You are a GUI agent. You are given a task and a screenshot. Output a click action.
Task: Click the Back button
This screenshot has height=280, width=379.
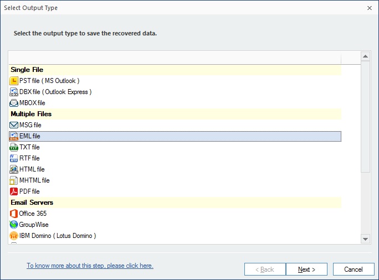point(265,269)
